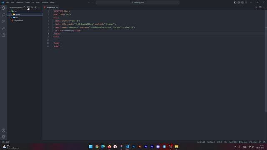Screen dimensions: 267x150
Task: Run the file with the play icon
Action: (x=256, y=7)
